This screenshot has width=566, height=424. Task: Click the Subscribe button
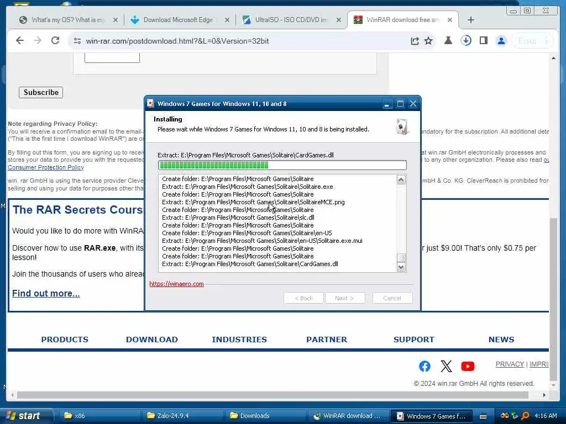(x=41, y=92)
